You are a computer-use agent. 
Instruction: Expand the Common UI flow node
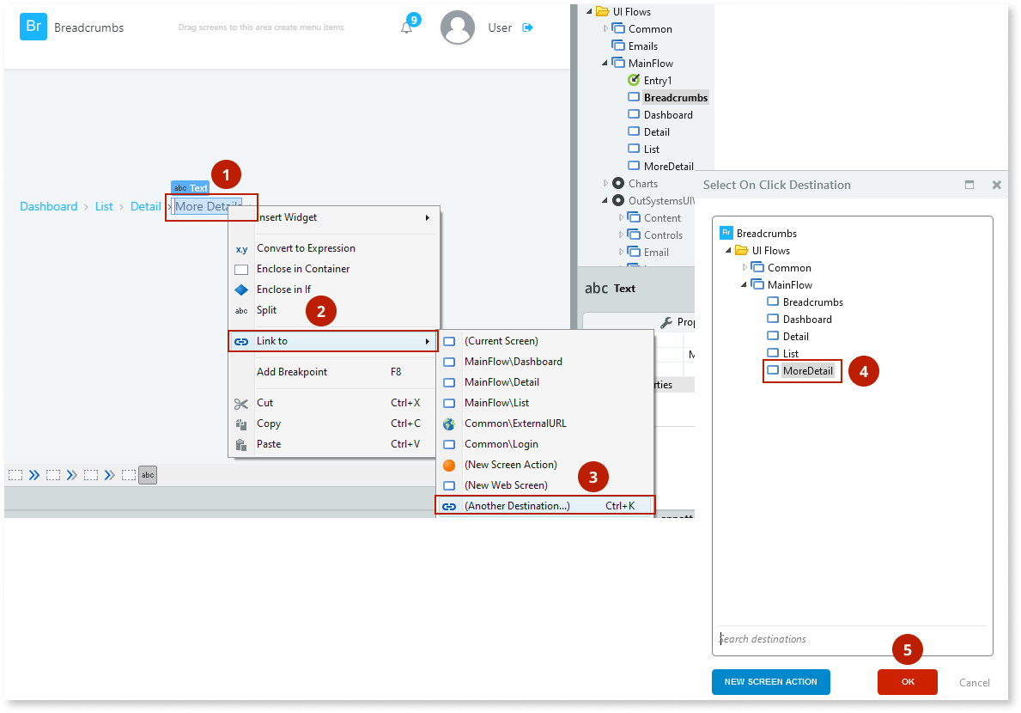(605, 28)
